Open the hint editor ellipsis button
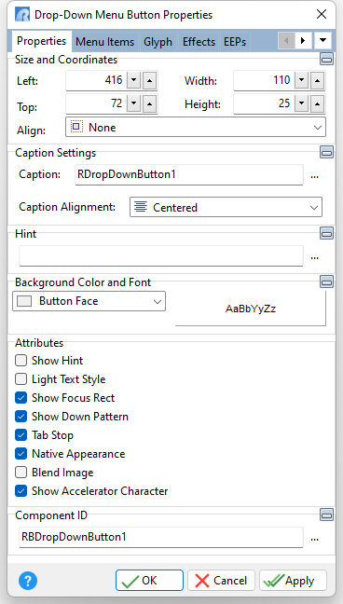 coord(315,256)
